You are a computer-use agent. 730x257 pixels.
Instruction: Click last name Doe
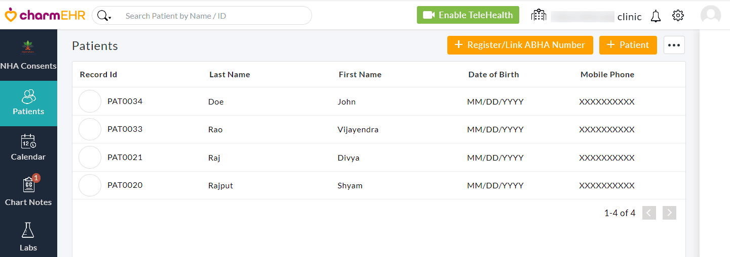tap(216, 102)
